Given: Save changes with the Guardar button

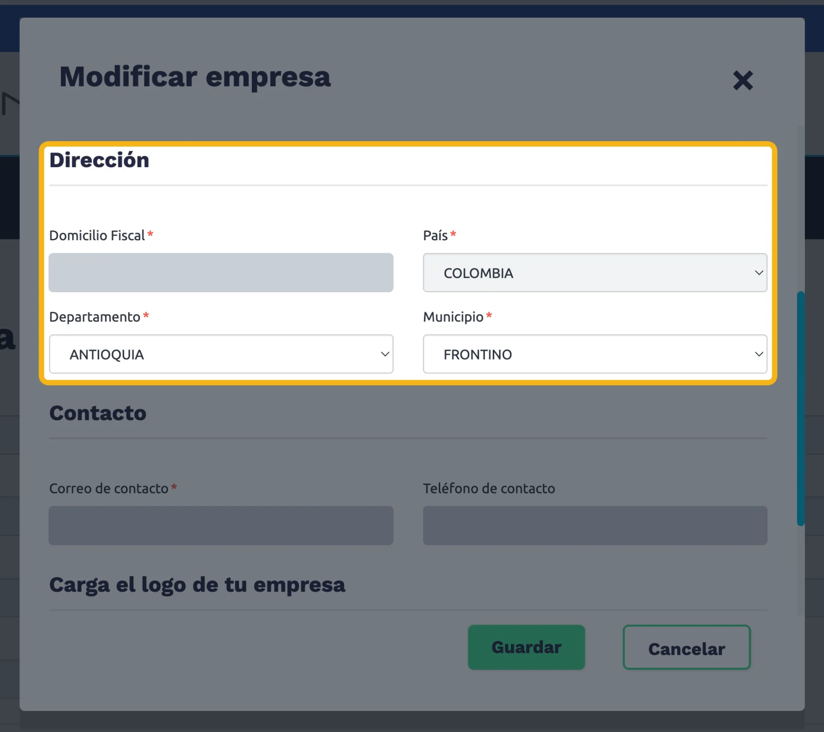Looking at the screenshot, I should (x=526, y=647).
